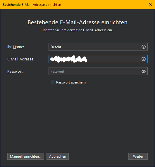This screenshot has height=167, width=155.
Task: Click the 'E-Mail-Adresse:' label
Action: click(x=21, y=59)
